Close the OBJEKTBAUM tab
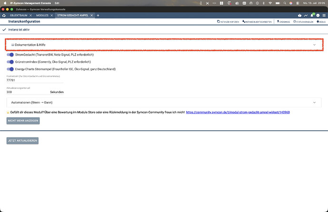The width and height of the screenshot is (328, 212). tap(30, 15)
